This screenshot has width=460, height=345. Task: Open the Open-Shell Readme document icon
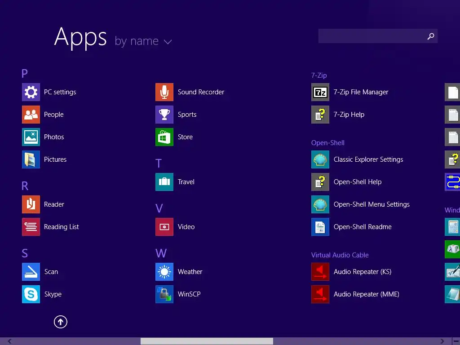(x=320, y=227)
